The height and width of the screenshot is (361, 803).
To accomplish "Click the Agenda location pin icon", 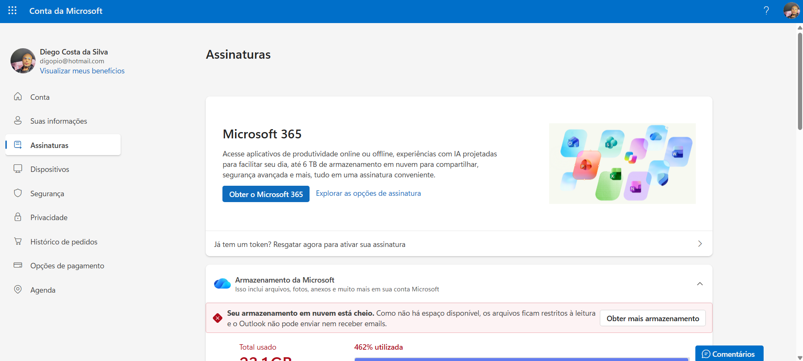I will point(18,289).
